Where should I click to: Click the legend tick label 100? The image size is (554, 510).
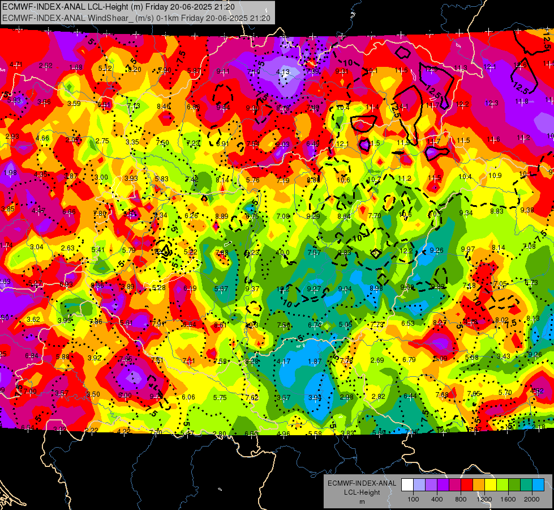413,499
